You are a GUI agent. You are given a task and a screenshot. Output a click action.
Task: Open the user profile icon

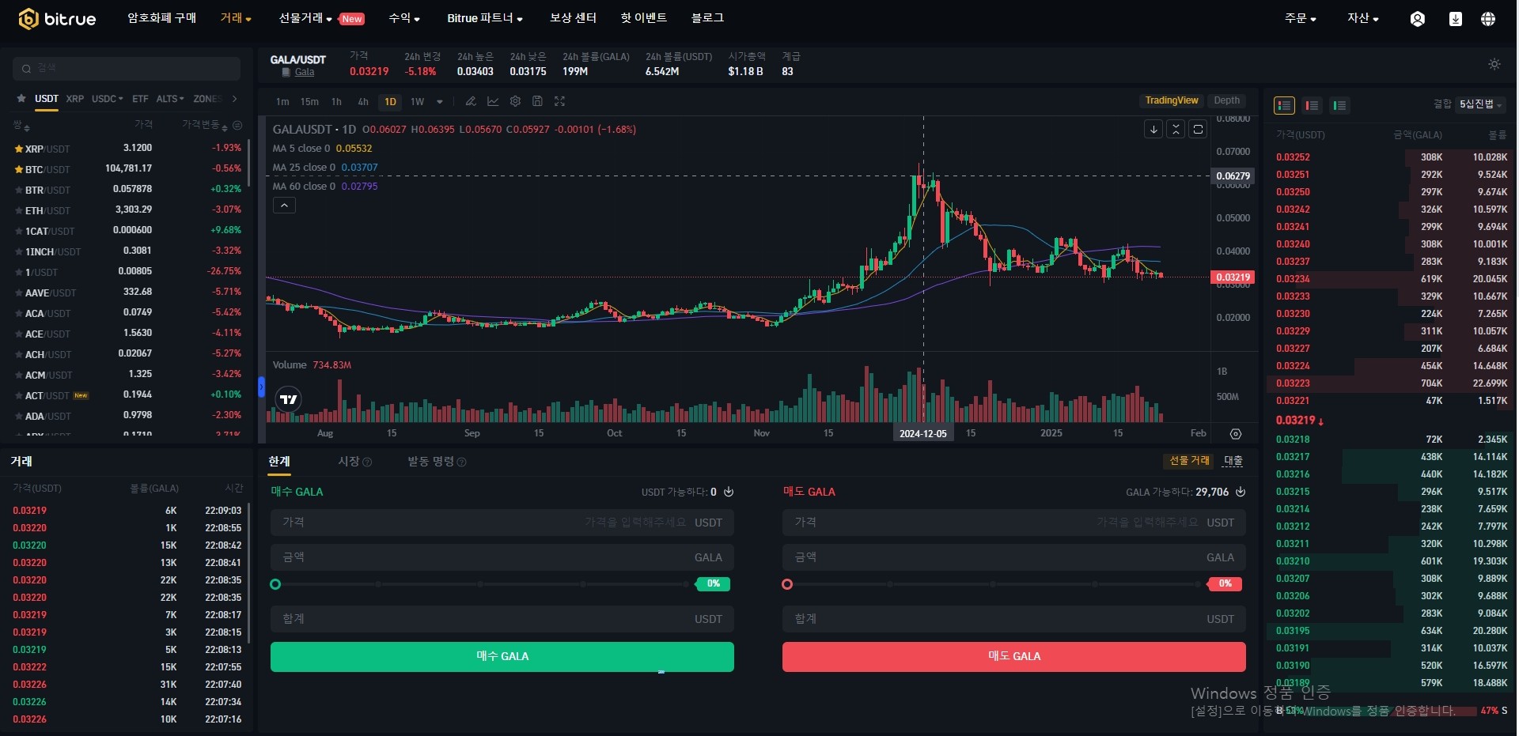1418,19
